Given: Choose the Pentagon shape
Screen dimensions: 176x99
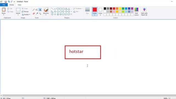Looking at the screenshot, I should coord(58,12).
